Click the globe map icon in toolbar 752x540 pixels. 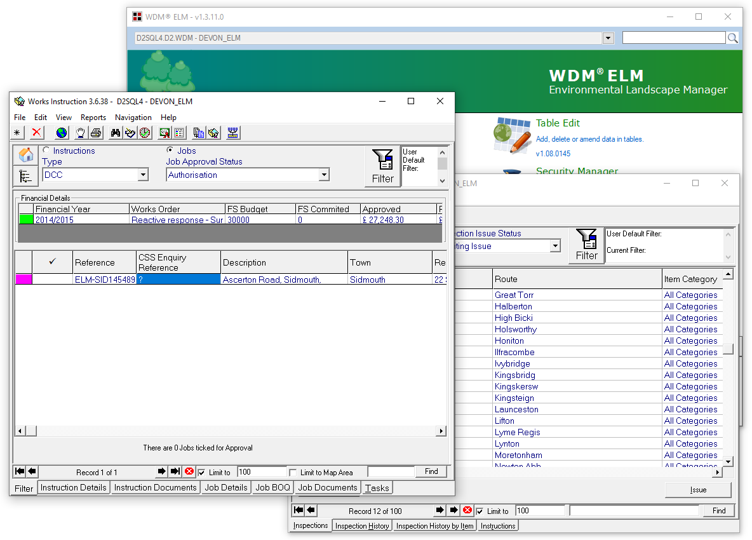point(62,133)
